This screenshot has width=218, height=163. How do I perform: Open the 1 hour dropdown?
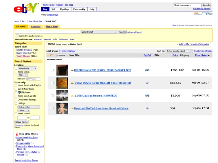point(24,110)
